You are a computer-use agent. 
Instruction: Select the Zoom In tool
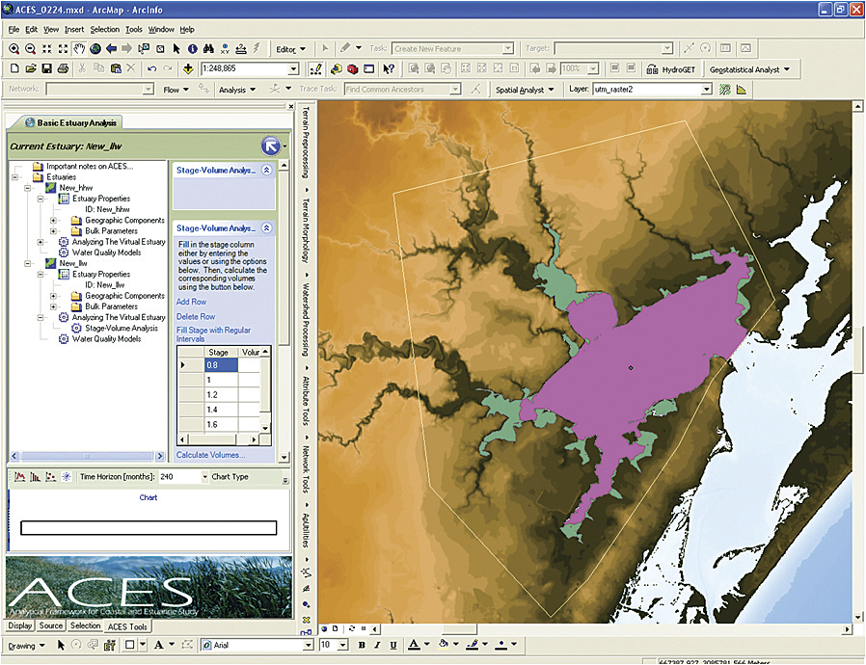14,48
